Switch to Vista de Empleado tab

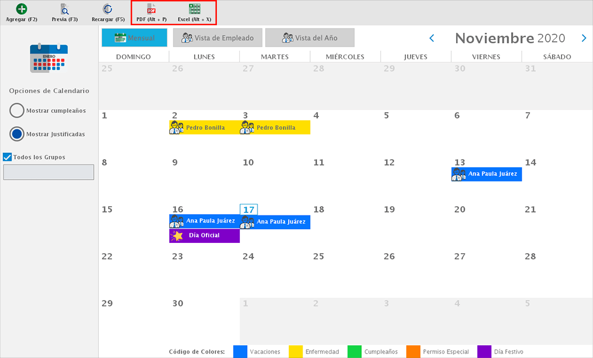216,38
